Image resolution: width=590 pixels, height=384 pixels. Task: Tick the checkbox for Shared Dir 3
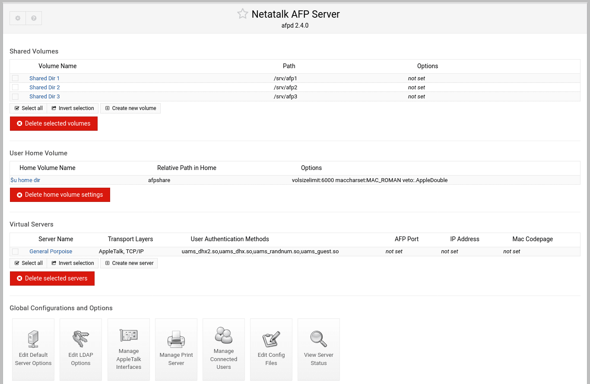(x=15, y=96)
